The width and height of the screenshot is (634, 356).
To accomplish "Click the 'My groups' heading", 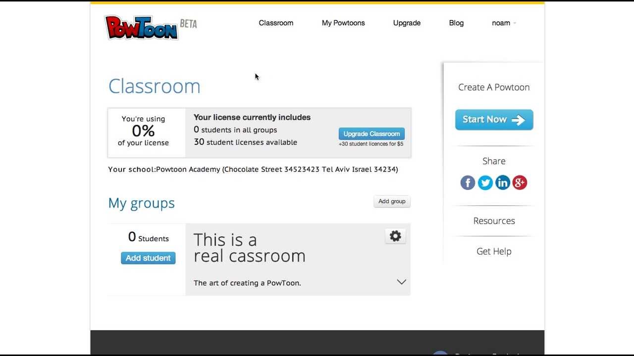I will tap(142, 203).
